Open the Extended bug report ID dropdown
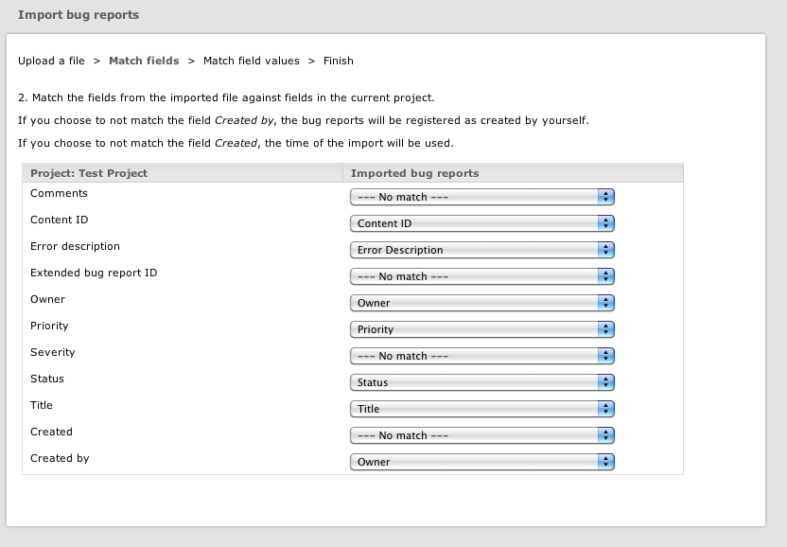Viewport: 787px width, 547px height. pyautogui.click(x=482, y=276)
